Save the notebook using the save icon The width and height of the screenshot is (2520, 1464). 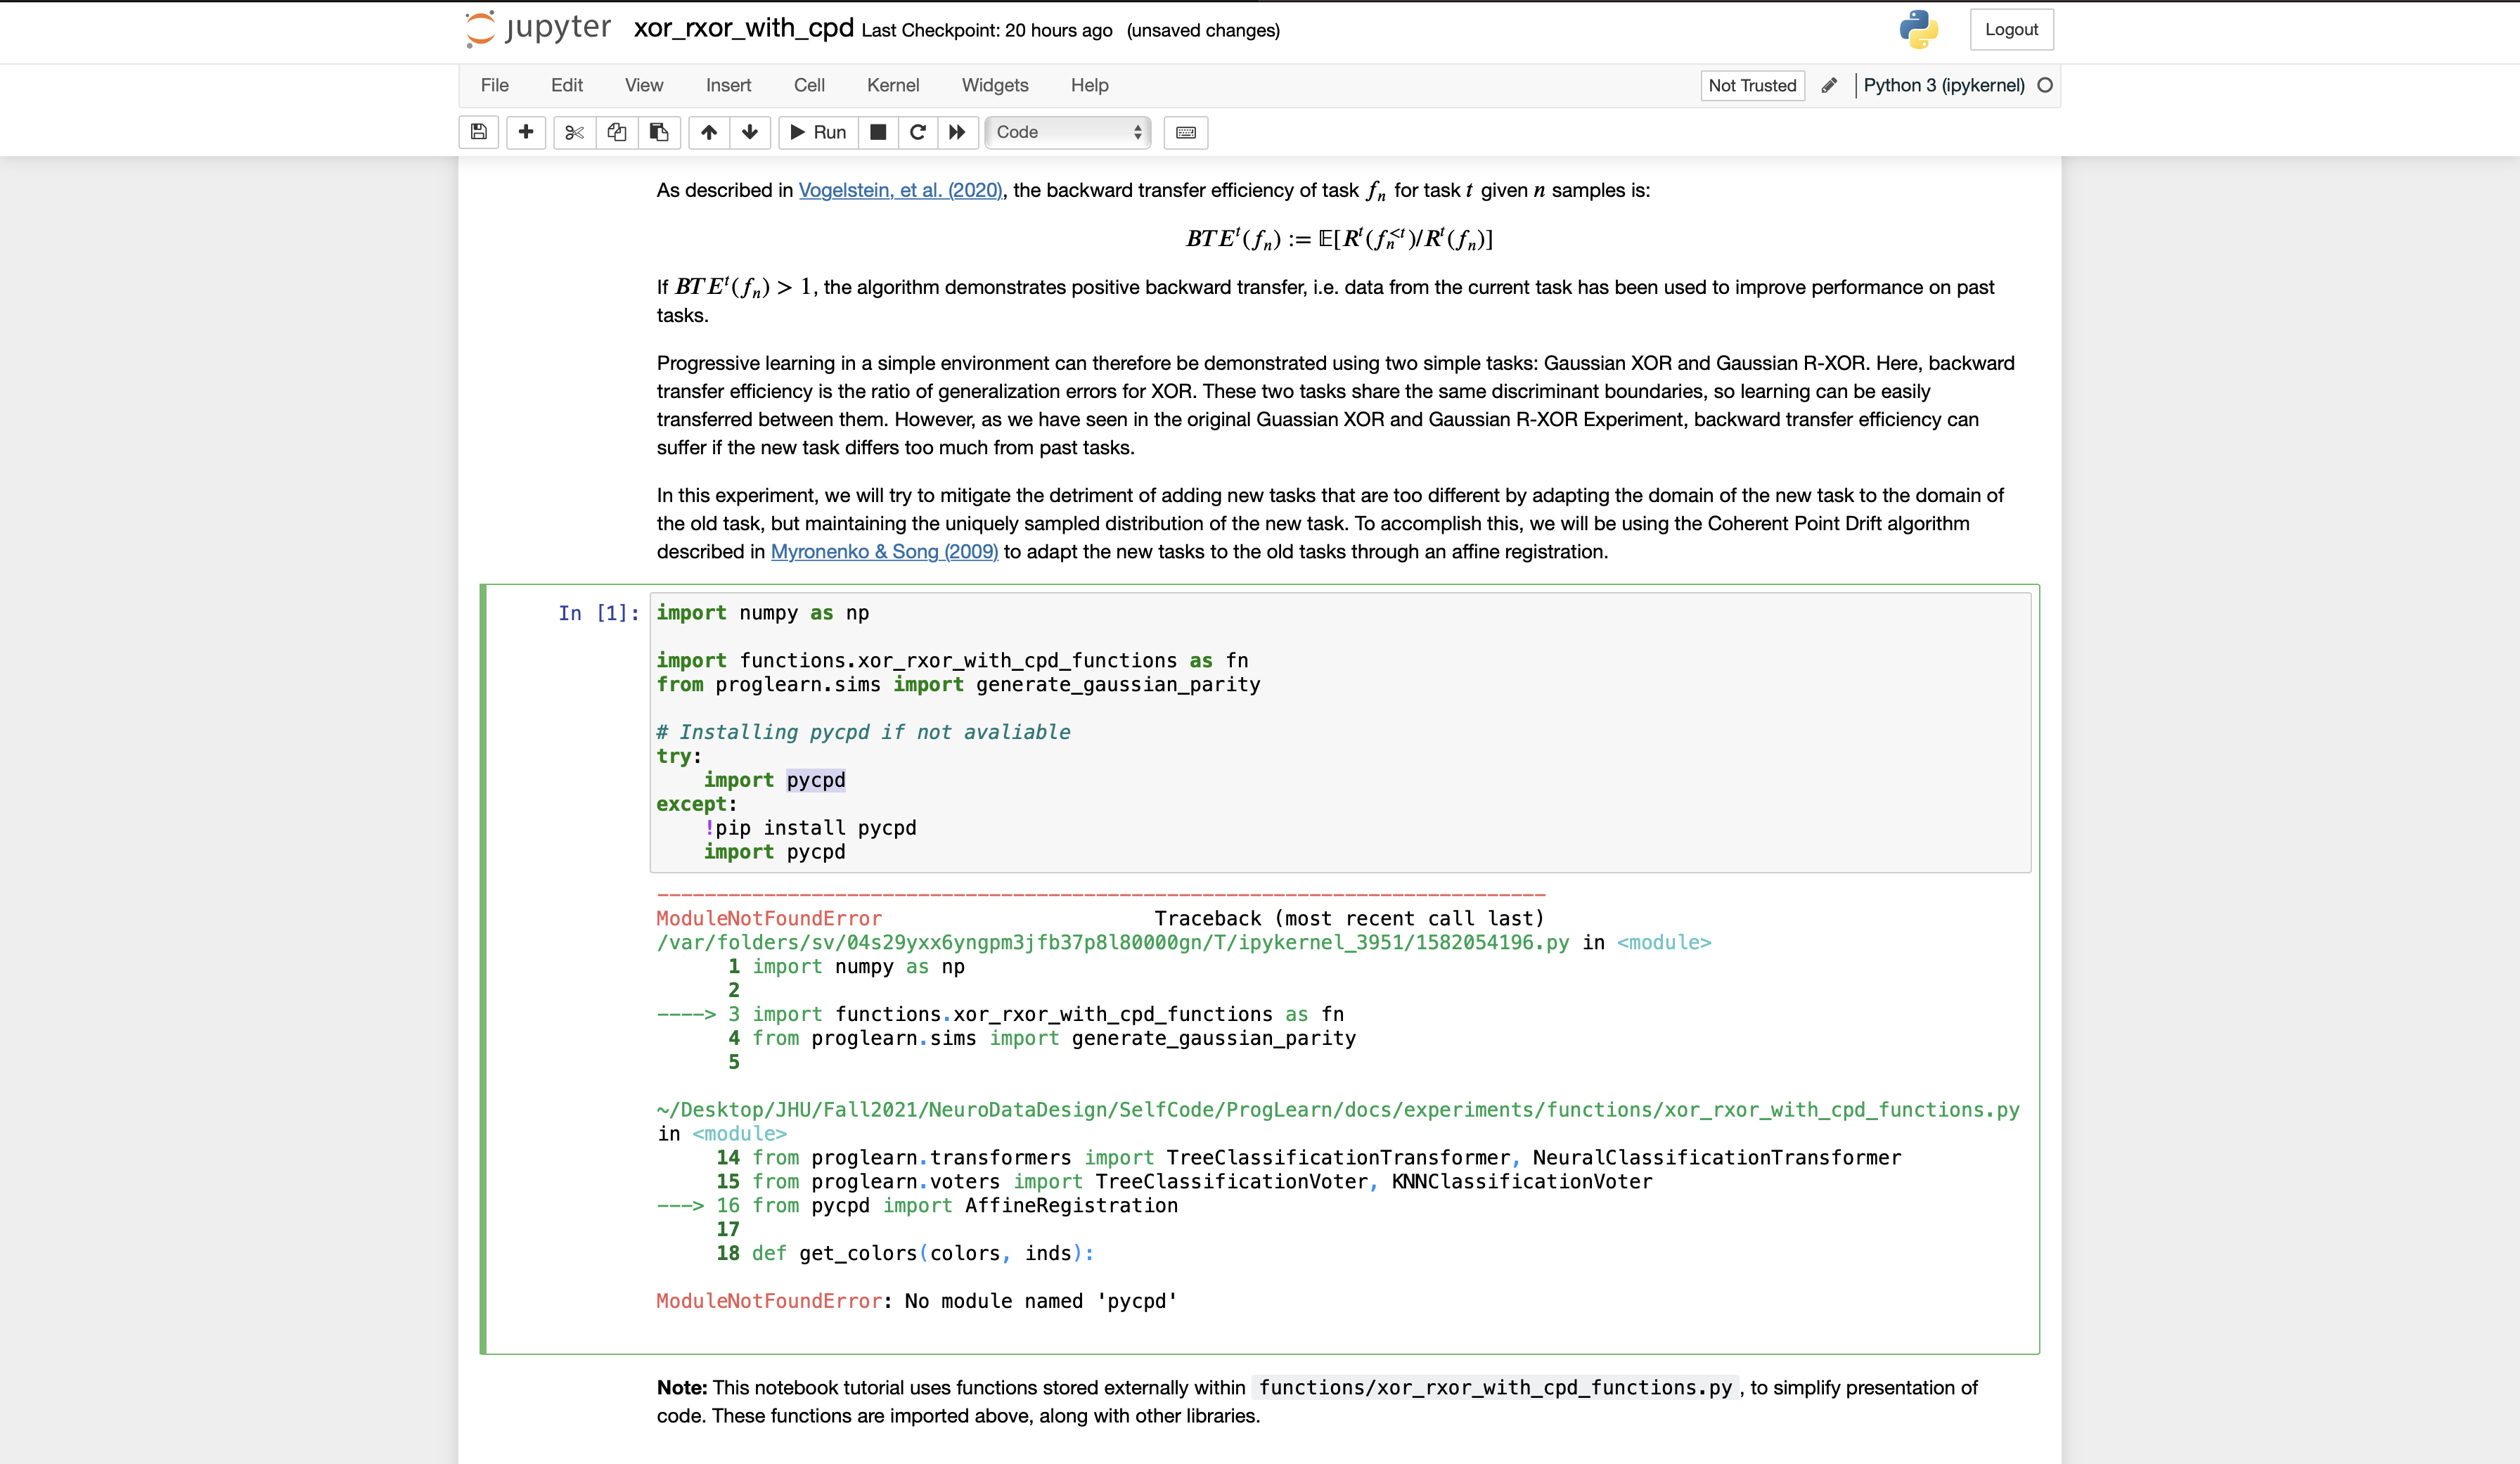pos(478,132)
